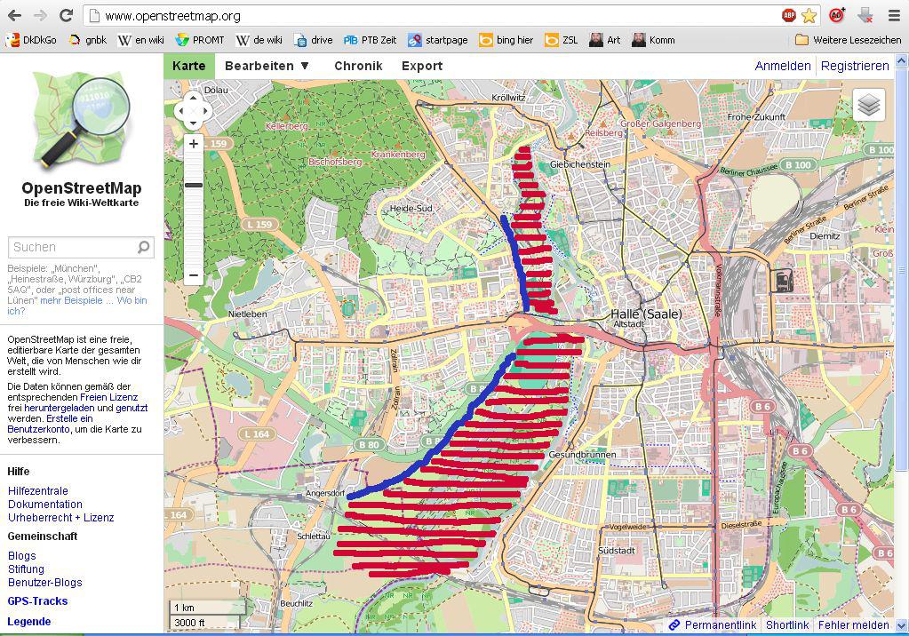Click the map zoom slider handle
The image size is (909, 636).
[x=194, y=185]
